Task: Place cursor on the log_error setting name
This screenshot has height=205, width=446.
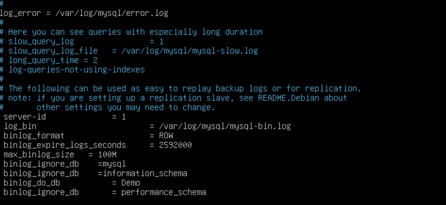Action: [x=20, y=13]
